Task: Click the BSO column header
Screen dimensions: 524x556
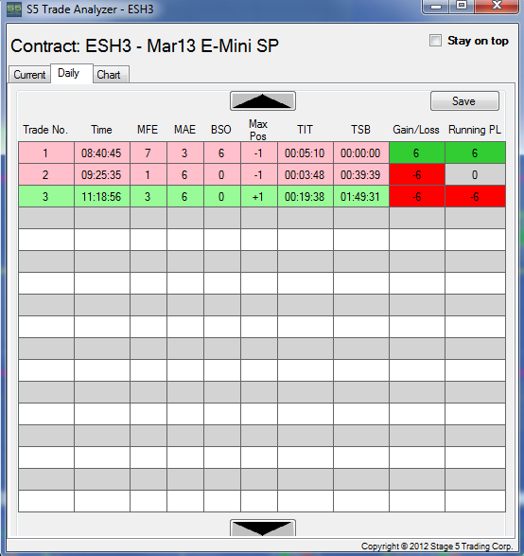Action: coord(221,130)
